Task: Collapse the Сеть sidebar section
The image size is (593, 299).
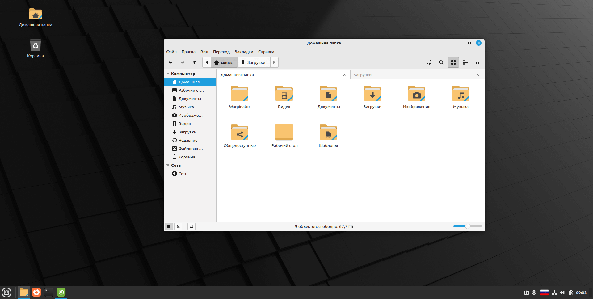Action: (168, 166)
